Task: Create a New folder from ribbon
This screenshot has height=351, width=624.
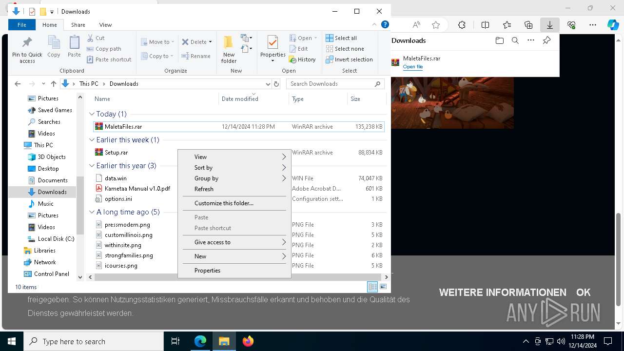Action: click(x=229, y=49)
